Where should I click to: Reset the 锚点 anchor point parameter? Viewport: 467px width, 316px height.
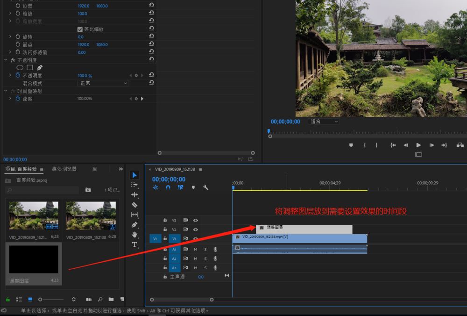151,44
